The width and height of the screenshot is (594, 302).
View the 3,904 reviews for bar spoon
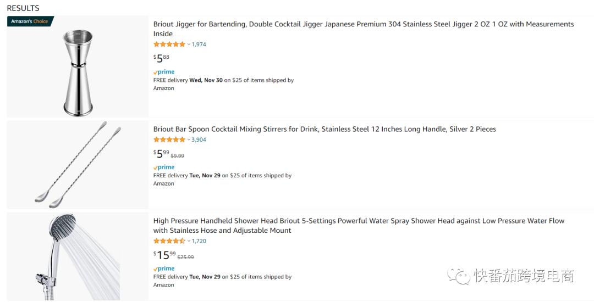199,139
